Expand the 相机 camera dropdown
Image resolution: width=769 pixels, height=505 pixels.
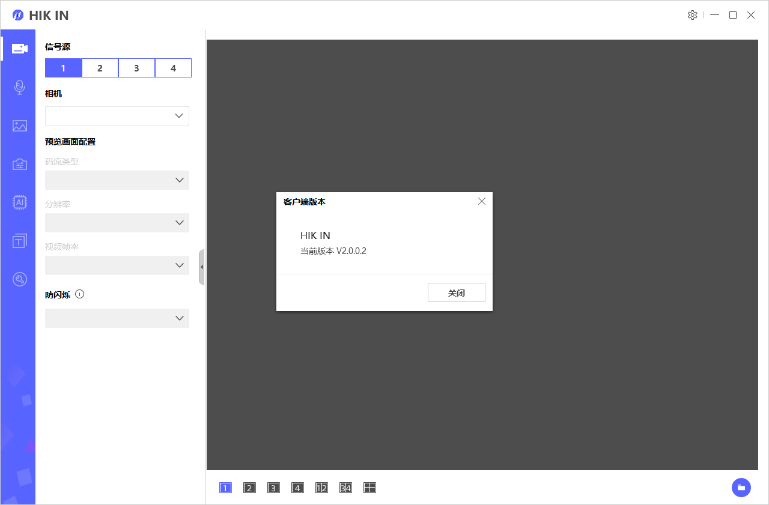[117, 116]
